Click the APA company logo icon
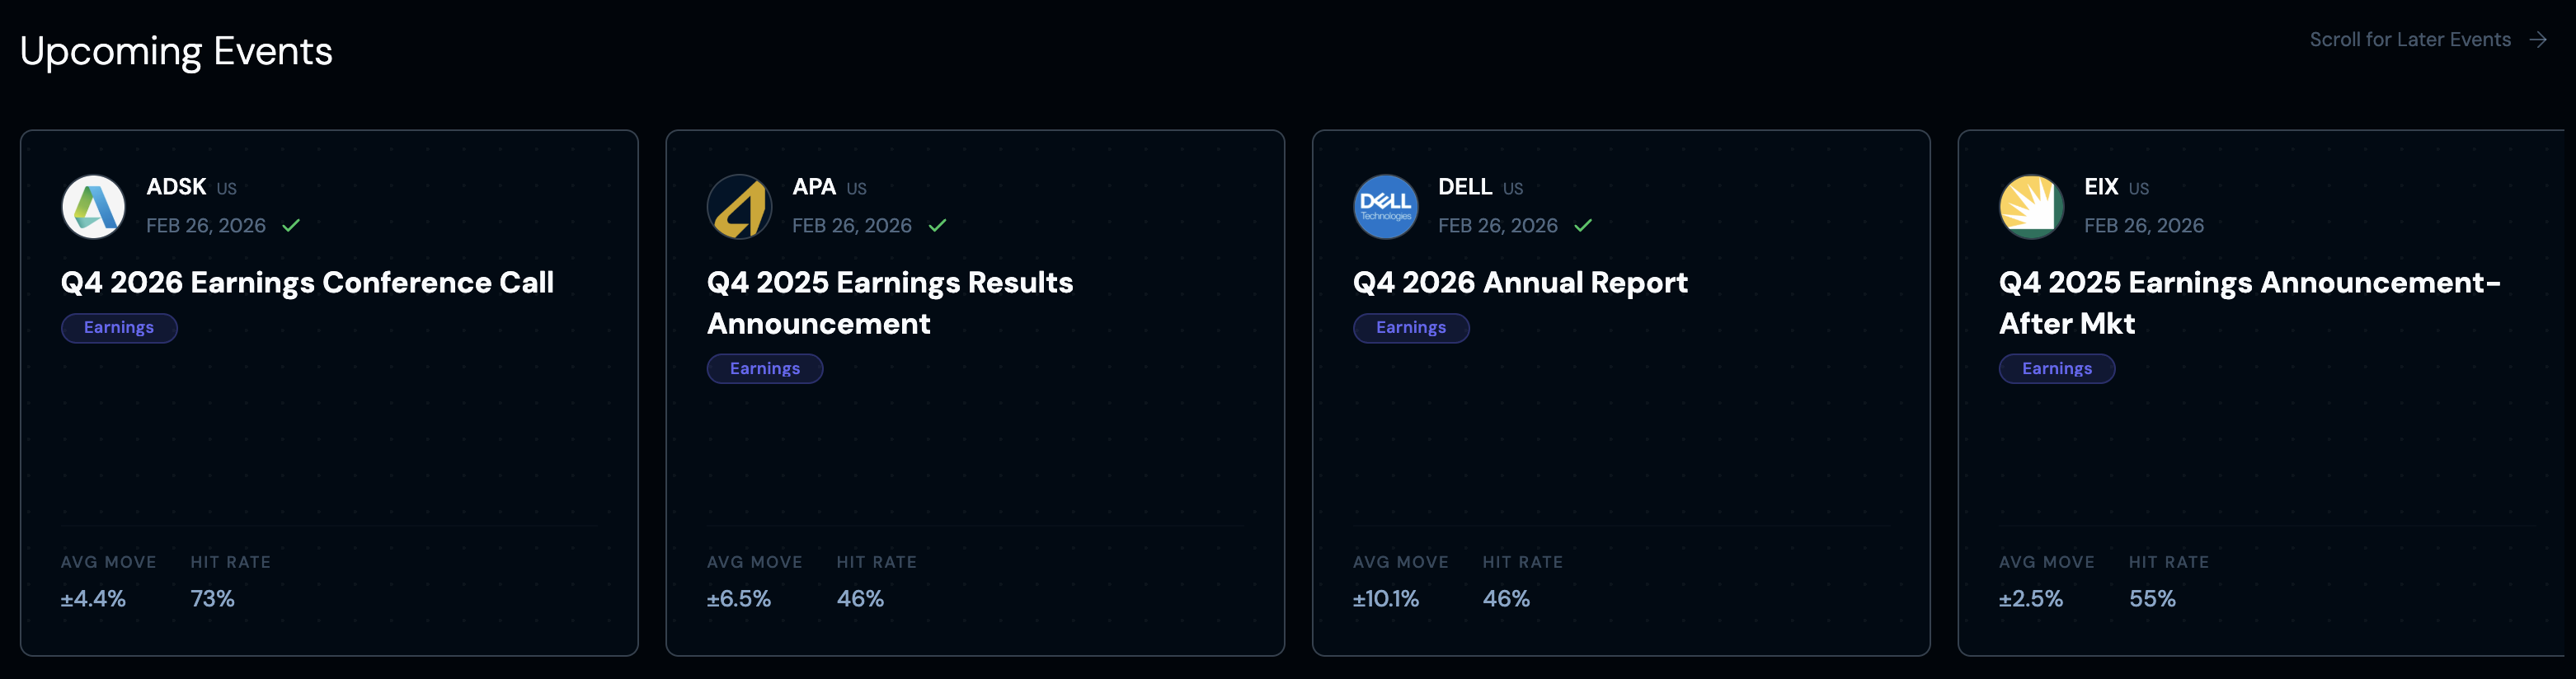 point(739,207)
